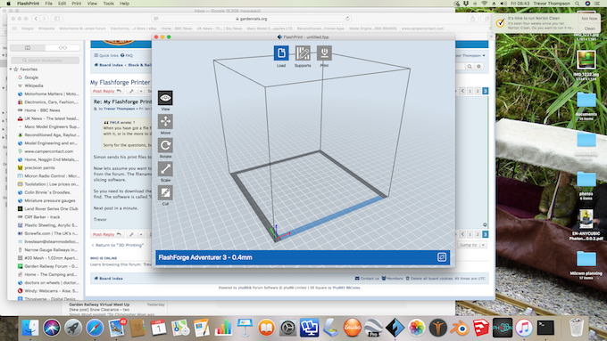Open the Edit menu
The height and width of the screenshot is (341, 607).
(62, 4)
